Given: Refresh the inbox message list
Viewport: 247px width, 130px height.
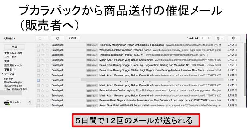Looking at the screenshot, I should (x=58, y=38).
